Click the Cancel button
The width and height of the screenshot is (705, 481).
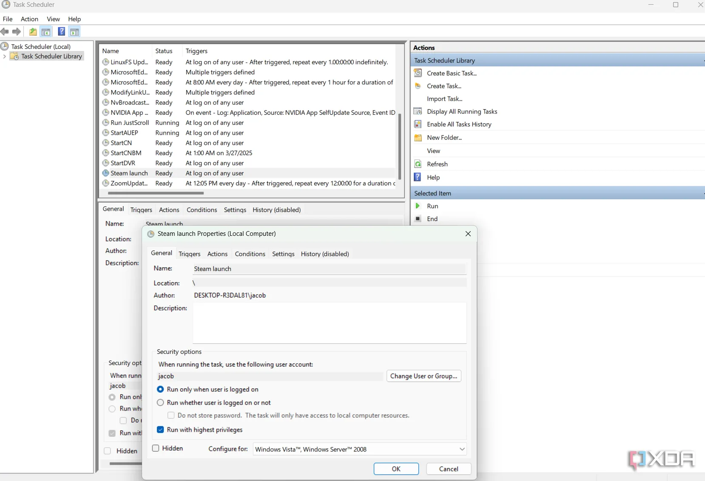449,469
